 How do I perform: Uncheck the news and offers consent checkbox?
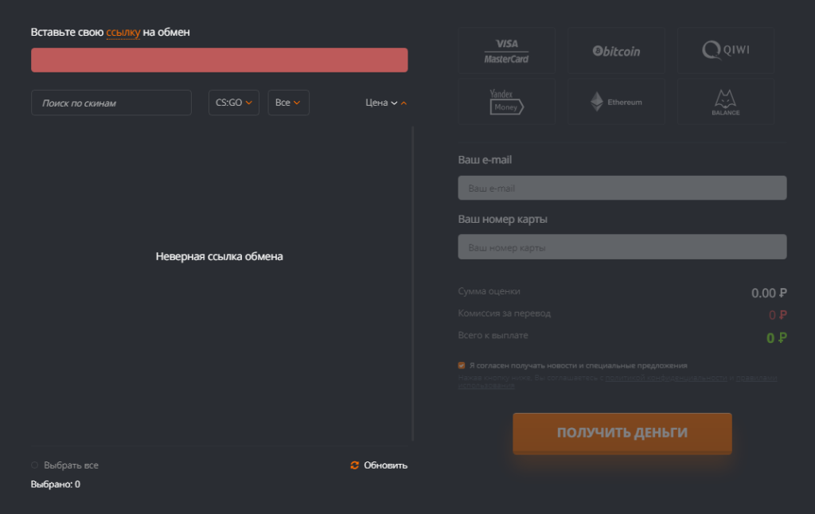[462, 365]
